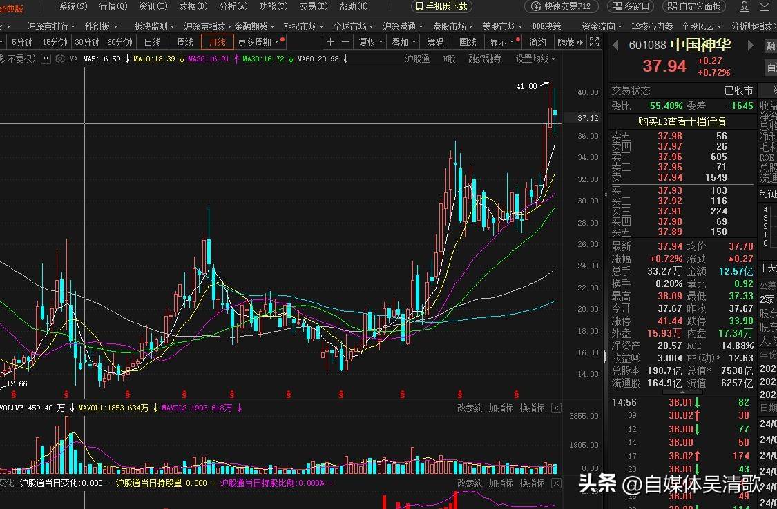
Task: Open 多窗口 multi-window view
Action: coord(631,6)
